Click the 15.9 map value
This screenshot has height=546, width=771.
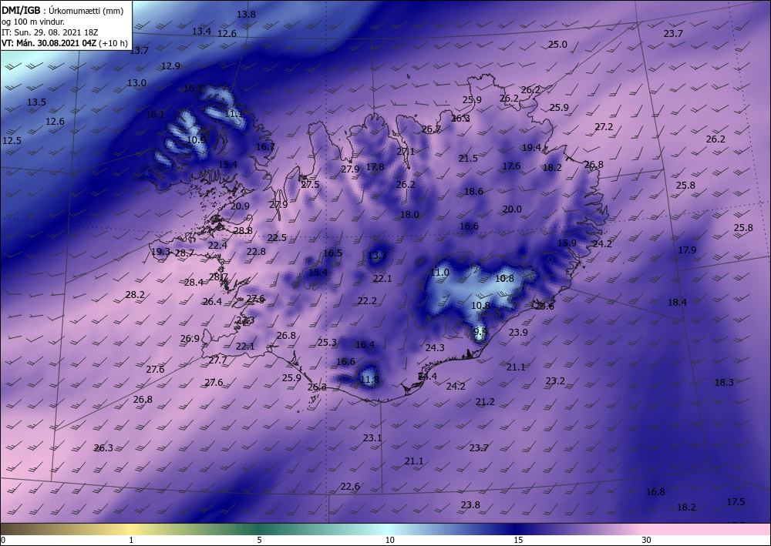(567, 243)
